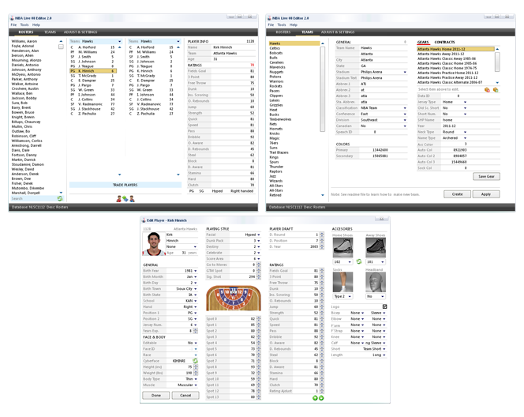Adjust the Fields Goal rating stepper
This screenshot has width=524, height=417.
(x=322, y=271)
